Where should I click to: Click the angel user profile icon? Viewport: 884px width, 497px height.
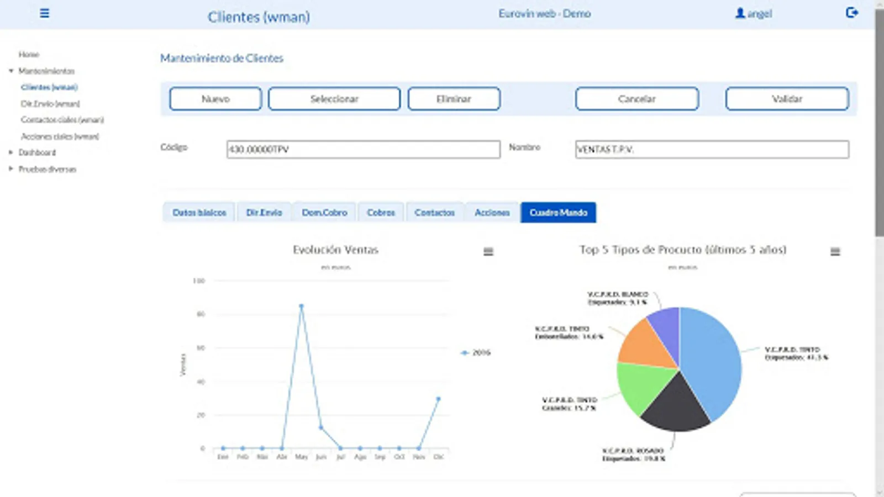click(x=740, y=13)
